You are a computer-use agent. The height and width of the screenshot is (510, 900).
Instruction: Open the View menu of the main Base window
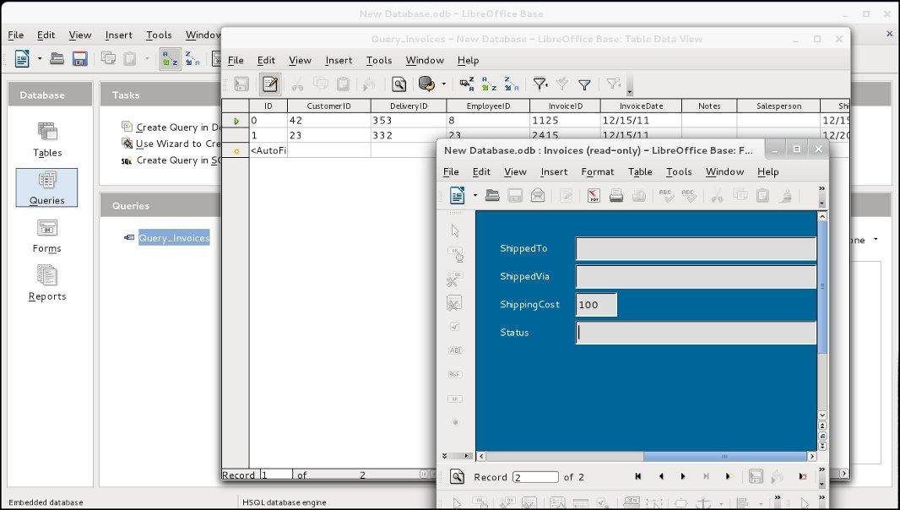pyautogui.click(x=79, y=35)
